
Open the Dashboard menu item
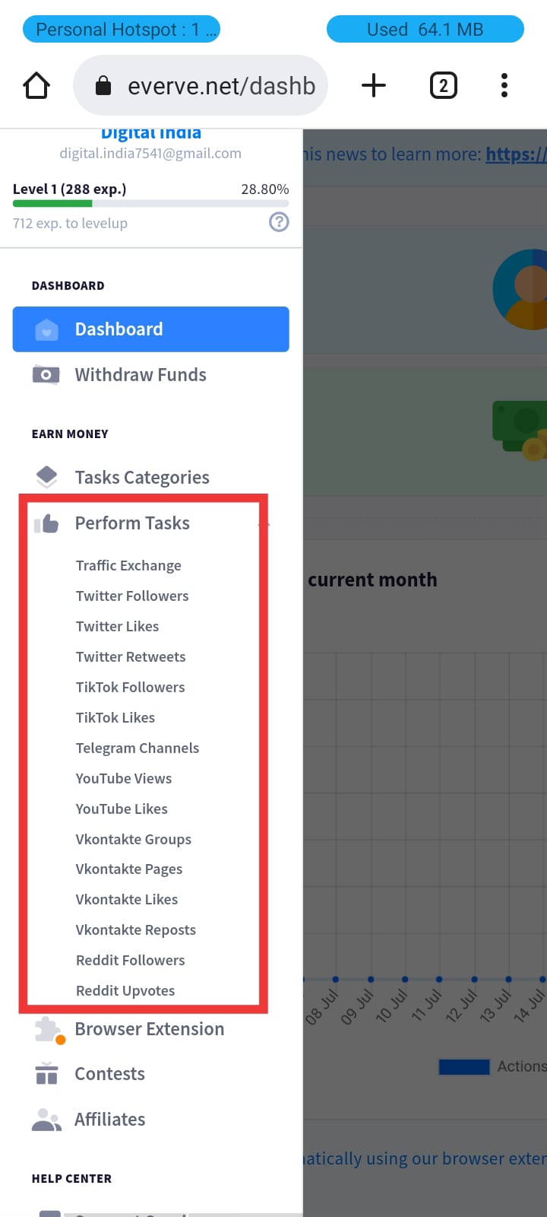150,329
